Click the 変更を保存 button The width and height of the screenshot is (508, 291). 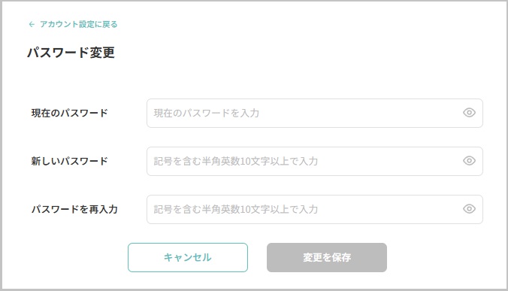point(327,257)
